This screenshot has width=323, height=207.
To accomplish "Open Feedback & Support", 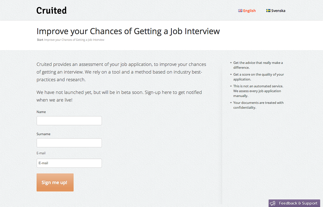I will (x=298, y=203).
